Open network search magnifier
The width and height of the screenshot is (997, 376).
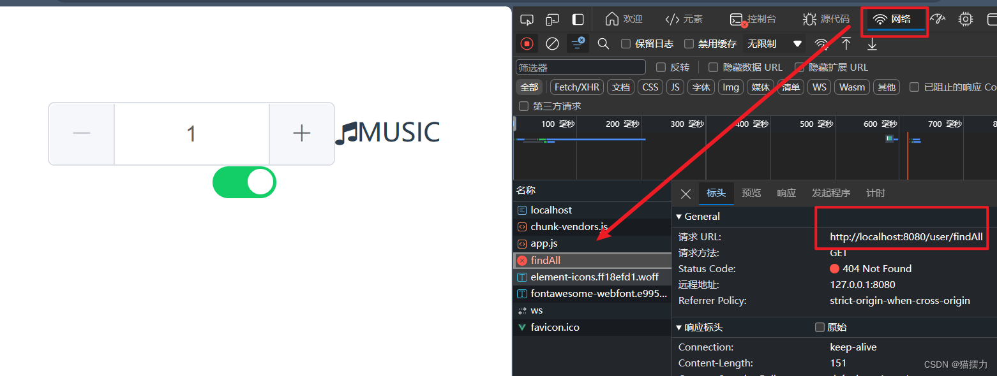tap(603, 43)
